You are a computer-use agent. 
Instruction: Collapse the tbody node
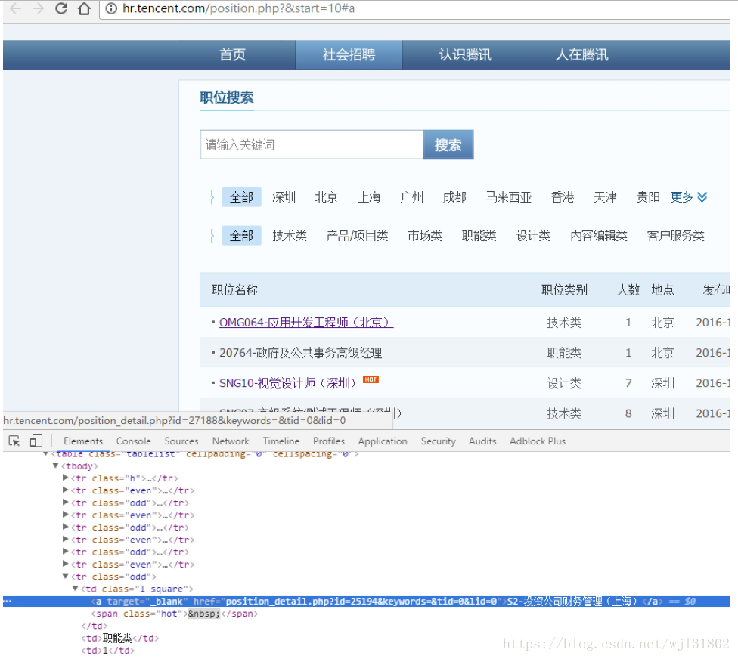pyautogui.click(x=55, y=466)
